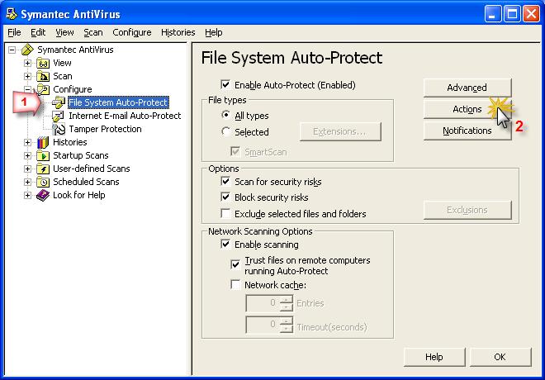Click the Actions button

(x=467, y=109)
